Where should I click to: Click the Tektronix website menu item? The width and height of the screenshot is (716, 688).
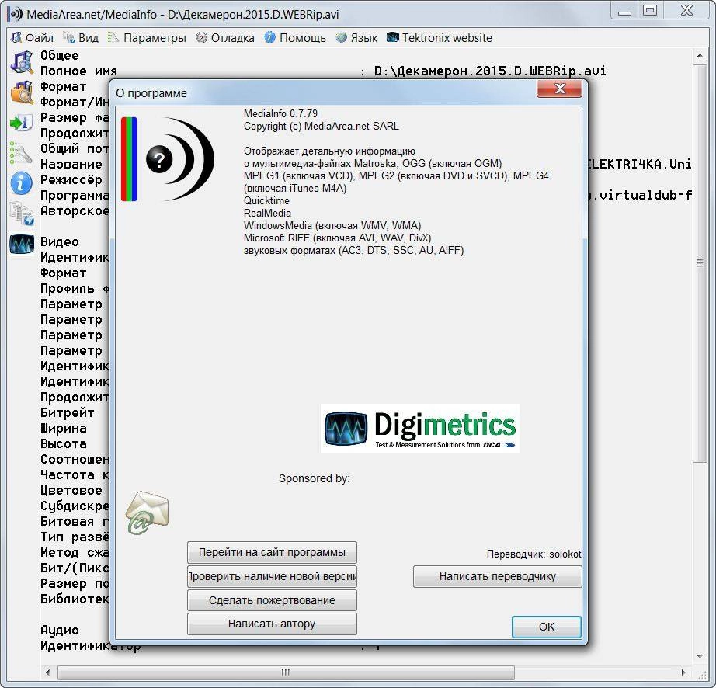pos(440,38)
